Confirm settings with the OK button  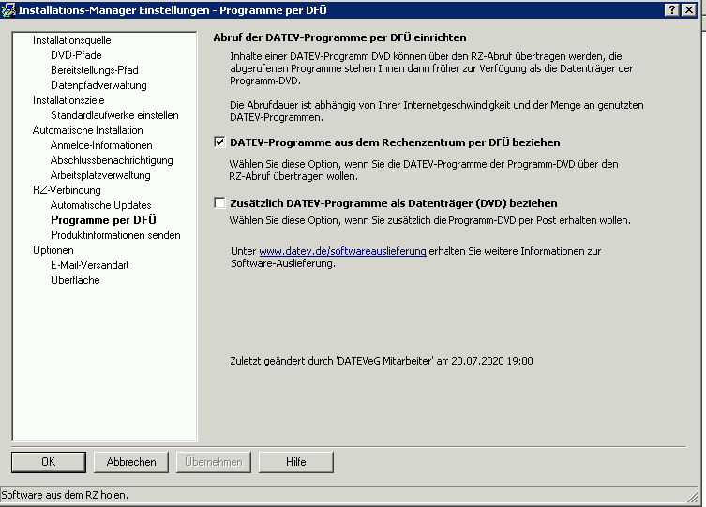(49, 462)
